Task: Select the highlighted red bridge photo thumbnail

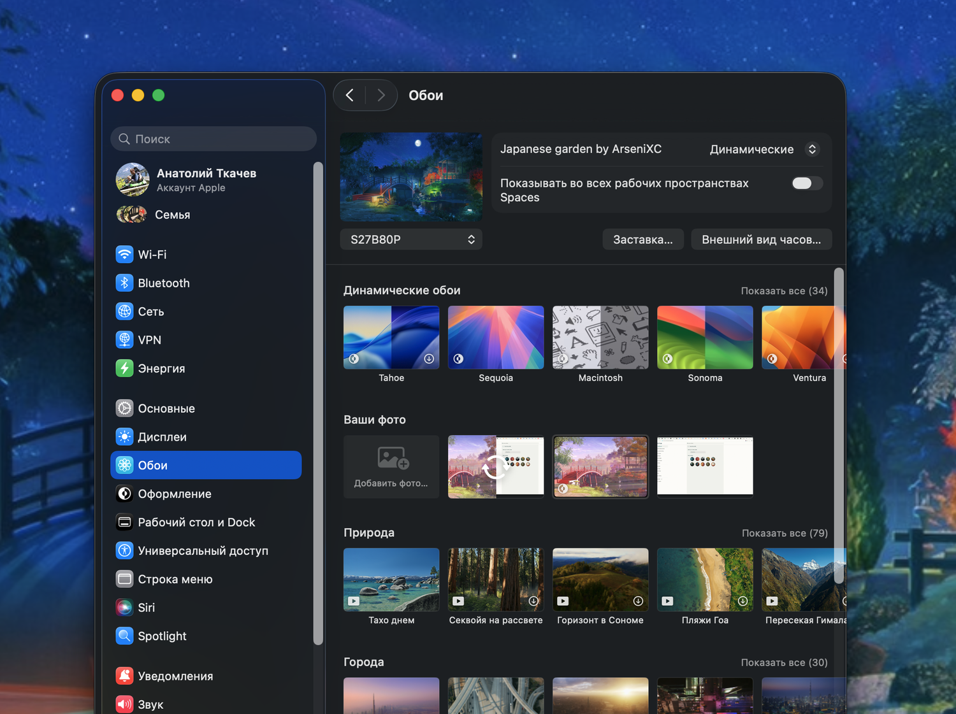Action: pyautogui.click(x=600, y=466)
